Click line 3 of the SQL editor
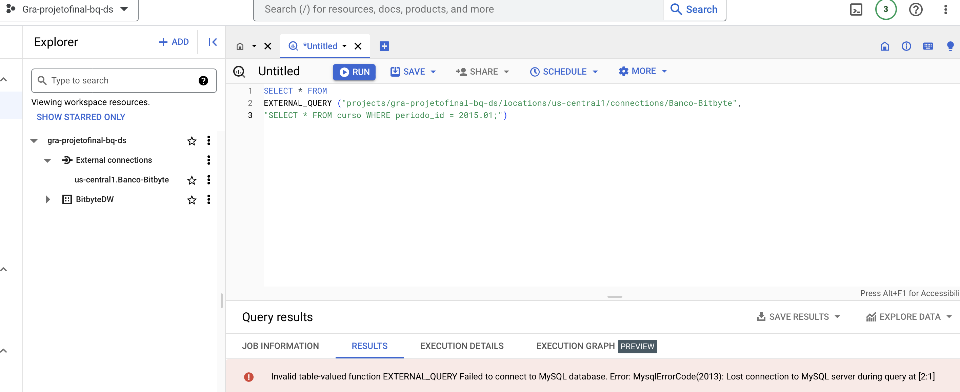Image resolution: width=960 pixels, height=392 pixels. click(385, 115)
